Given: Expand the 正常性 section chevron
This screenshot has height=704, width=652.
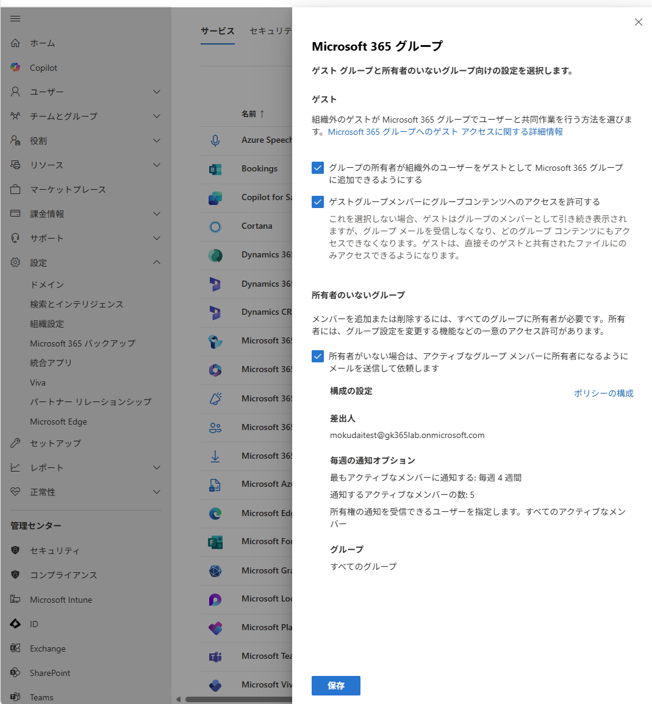Looking at the screenshot, I should tap(157, 492).
